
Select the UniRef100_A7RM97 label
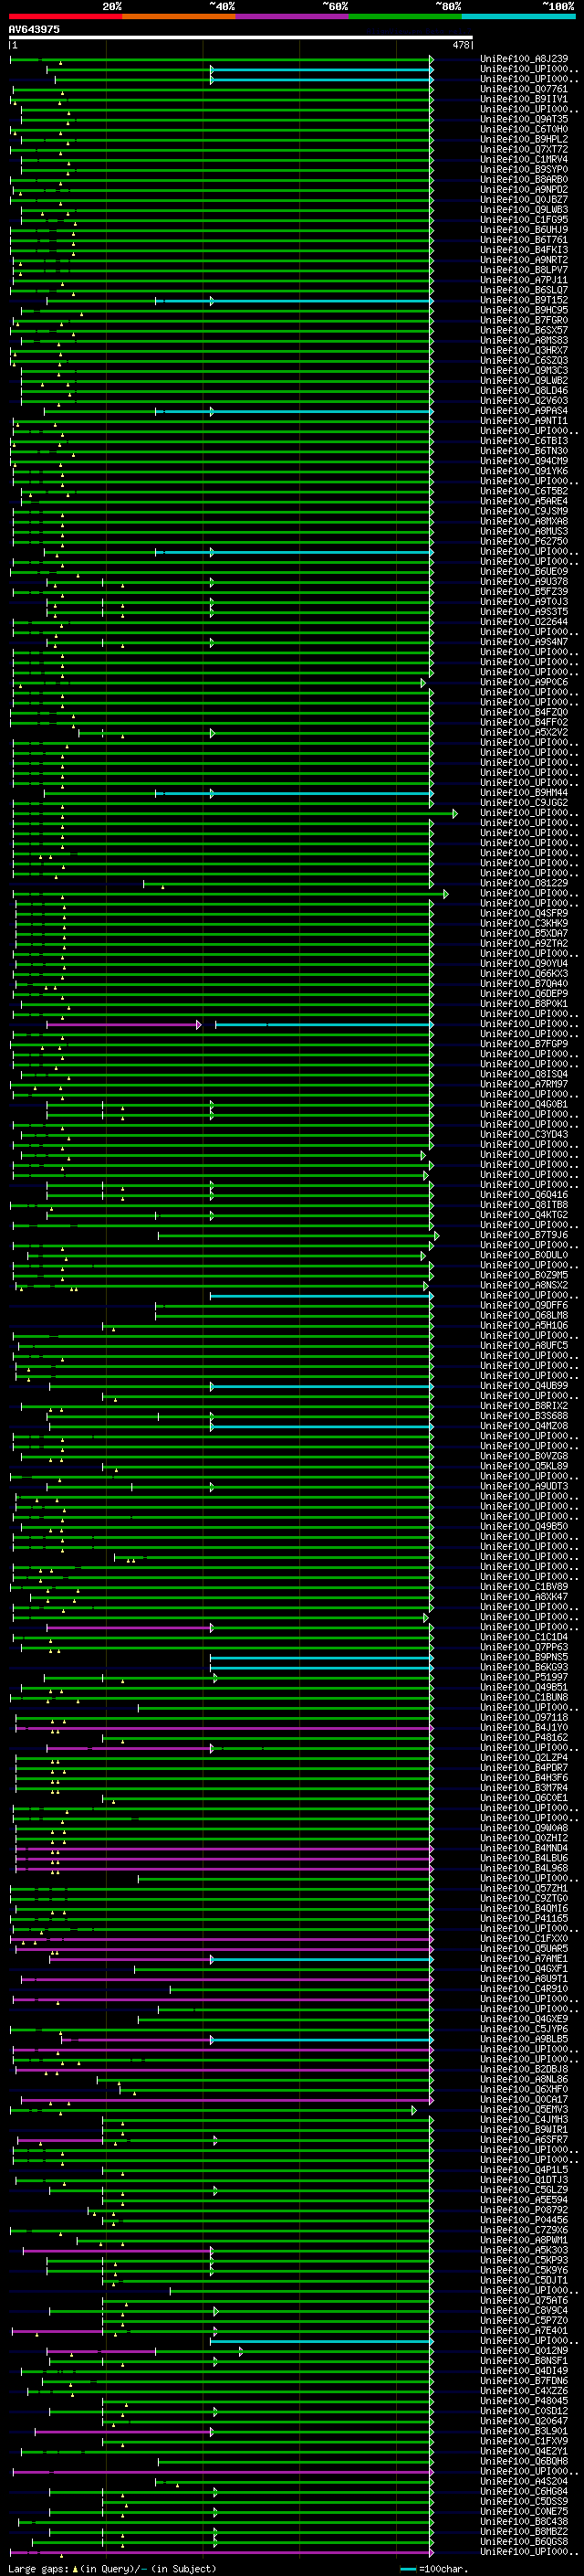pos(524,1084)
